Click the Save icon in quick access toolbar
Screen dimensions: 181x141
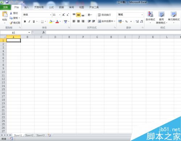point(7,2)
